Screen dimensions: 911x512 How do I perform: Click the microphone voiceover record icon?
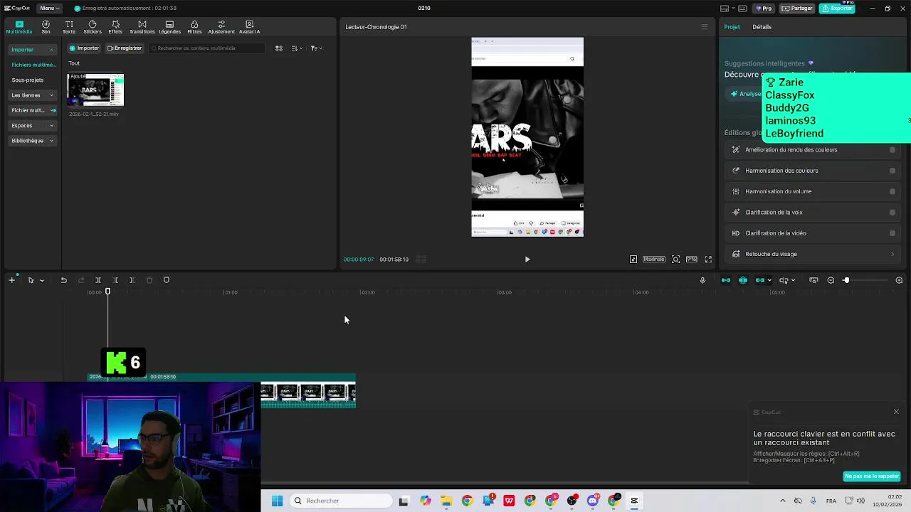702,280
